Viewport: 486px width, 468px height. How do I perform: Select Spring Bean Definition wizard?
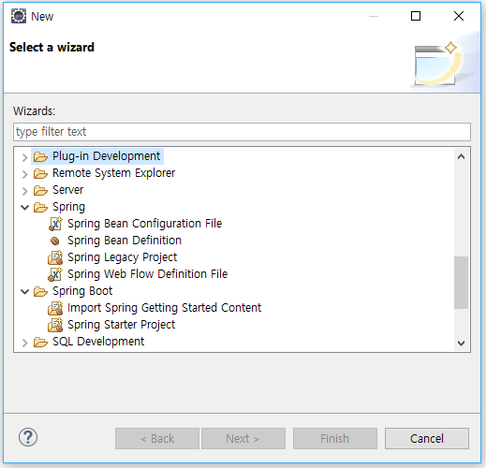click(x=125, y=241)
